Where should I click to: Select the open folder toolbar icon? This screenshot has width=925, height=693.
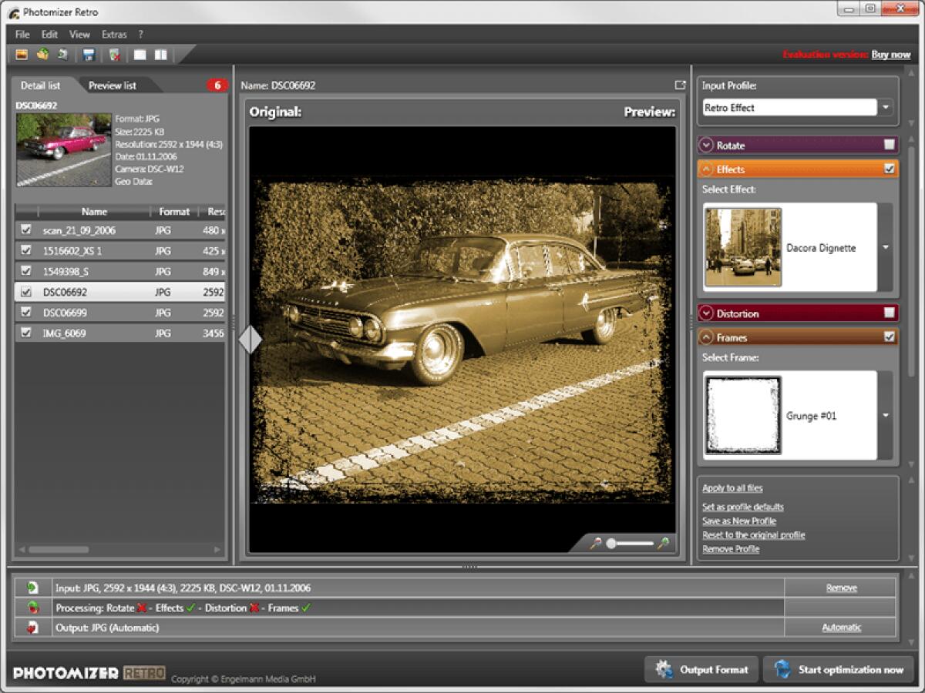coord(42,55)
